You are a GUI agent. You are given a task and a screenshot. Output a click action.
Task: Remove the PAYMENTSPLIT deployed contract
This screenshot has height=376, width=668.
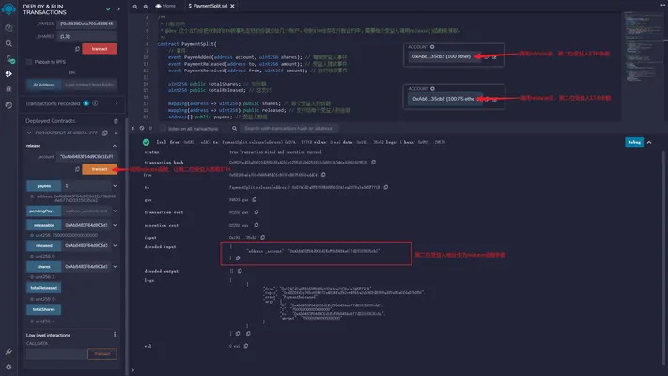[116, 133]
